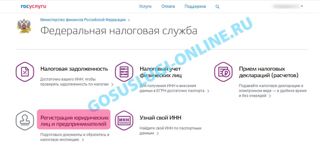Click description Подавайте налоговую декларацию в

point(271,86)
